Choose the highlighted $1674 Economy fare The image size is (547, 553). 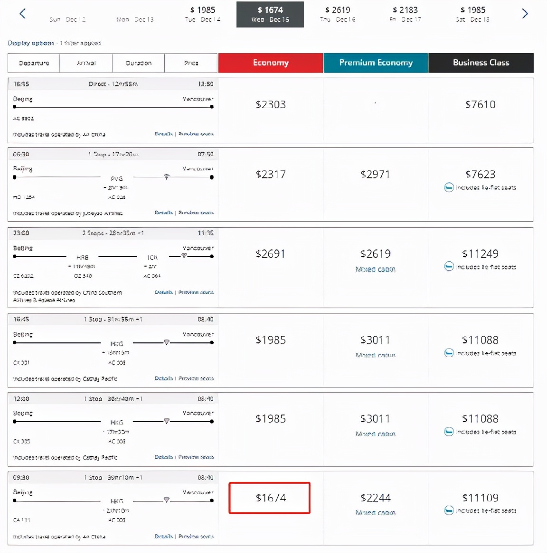click(270, 498)
